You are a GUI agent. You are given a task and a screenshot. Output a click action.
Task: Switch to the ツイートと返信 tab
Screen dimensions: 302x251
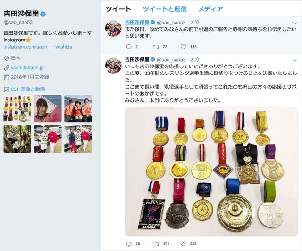click(165, 9)
